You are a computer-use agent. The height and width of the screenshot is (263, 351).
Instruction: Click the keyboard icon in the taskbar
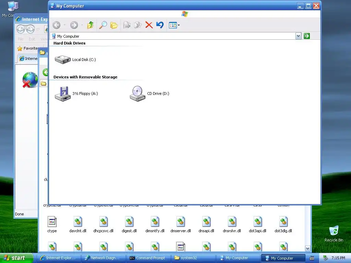pyautogui.click(x=312, y=258)
